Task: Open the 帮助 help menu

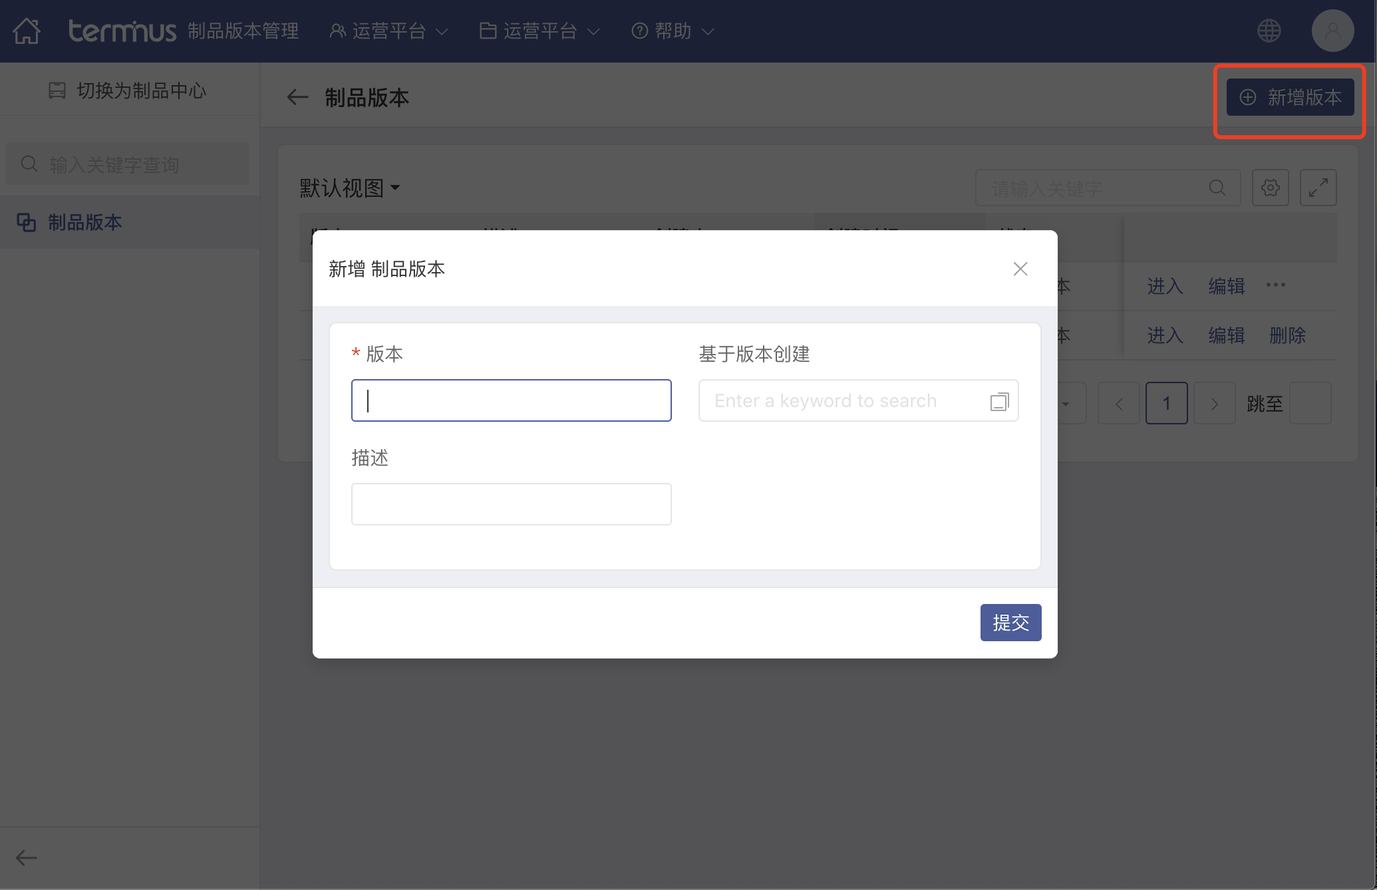Action: (673, 31)
